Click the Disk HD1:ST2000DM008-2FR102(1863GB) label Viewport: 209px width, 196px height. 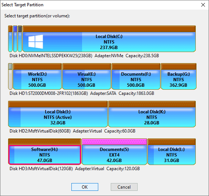(49, 93)
